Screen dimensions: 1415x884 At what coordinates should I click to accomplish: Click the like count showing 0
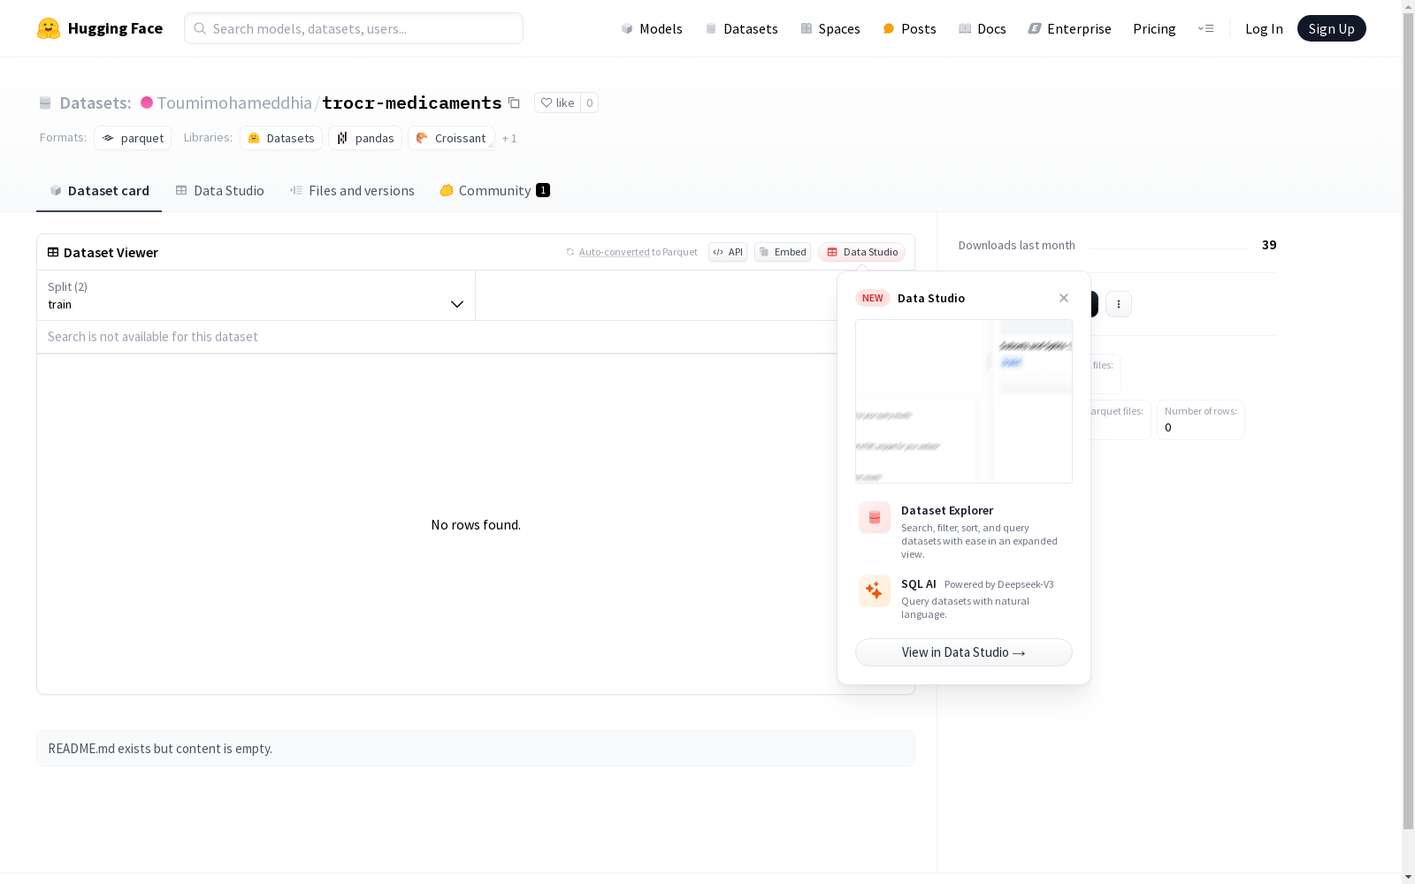590,103
